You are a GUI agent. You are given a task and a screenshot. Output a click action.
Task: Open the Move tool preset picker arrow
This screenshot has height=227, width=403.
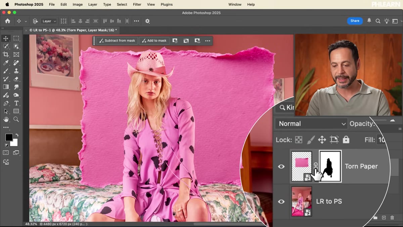point(26,21)
